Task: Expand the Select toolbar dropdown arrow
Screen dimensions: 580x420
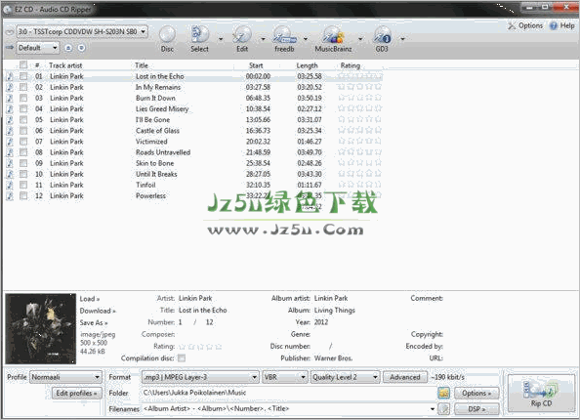Action: (221, 38)
